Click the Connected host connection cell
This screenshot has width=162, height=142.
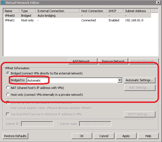88,20
